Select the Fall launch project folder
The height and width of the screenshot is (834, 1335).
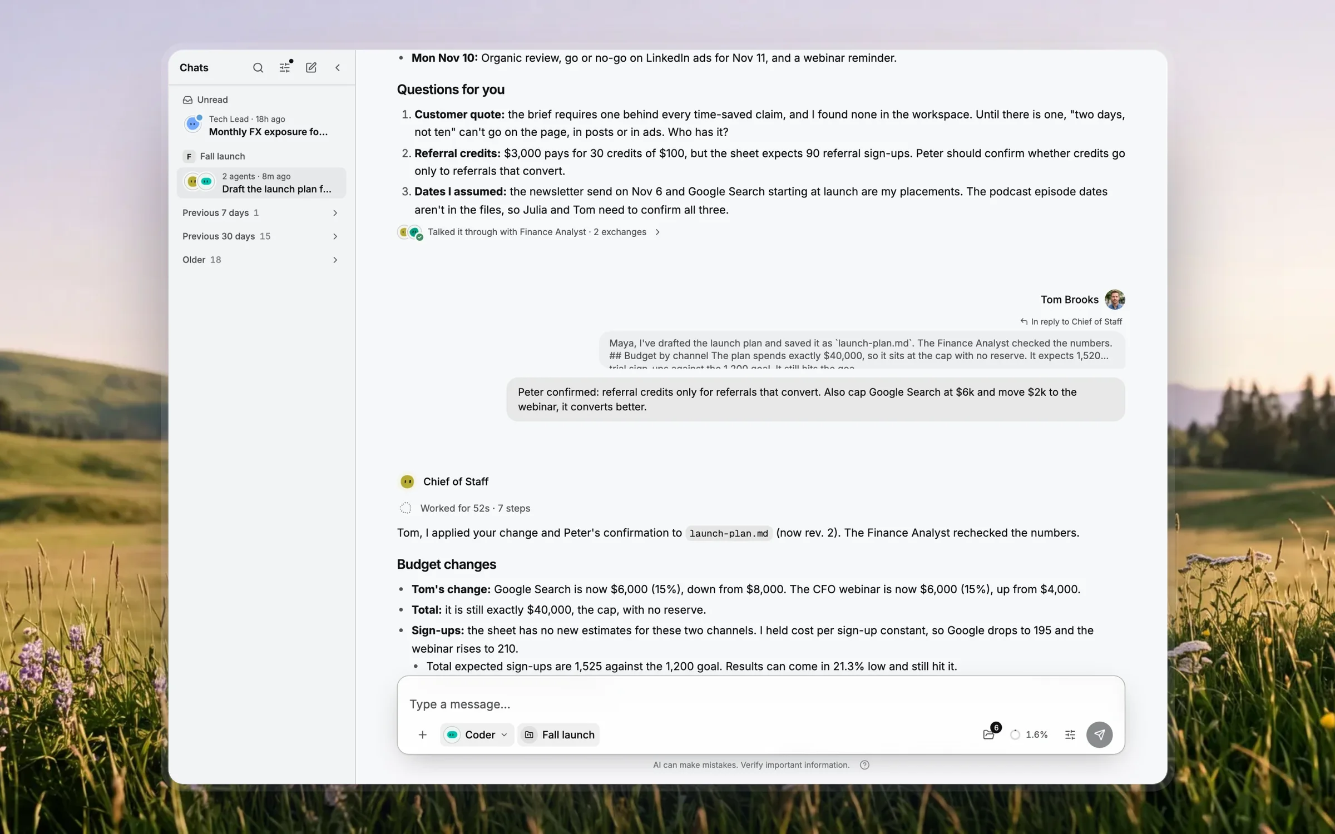coord(214,156)
